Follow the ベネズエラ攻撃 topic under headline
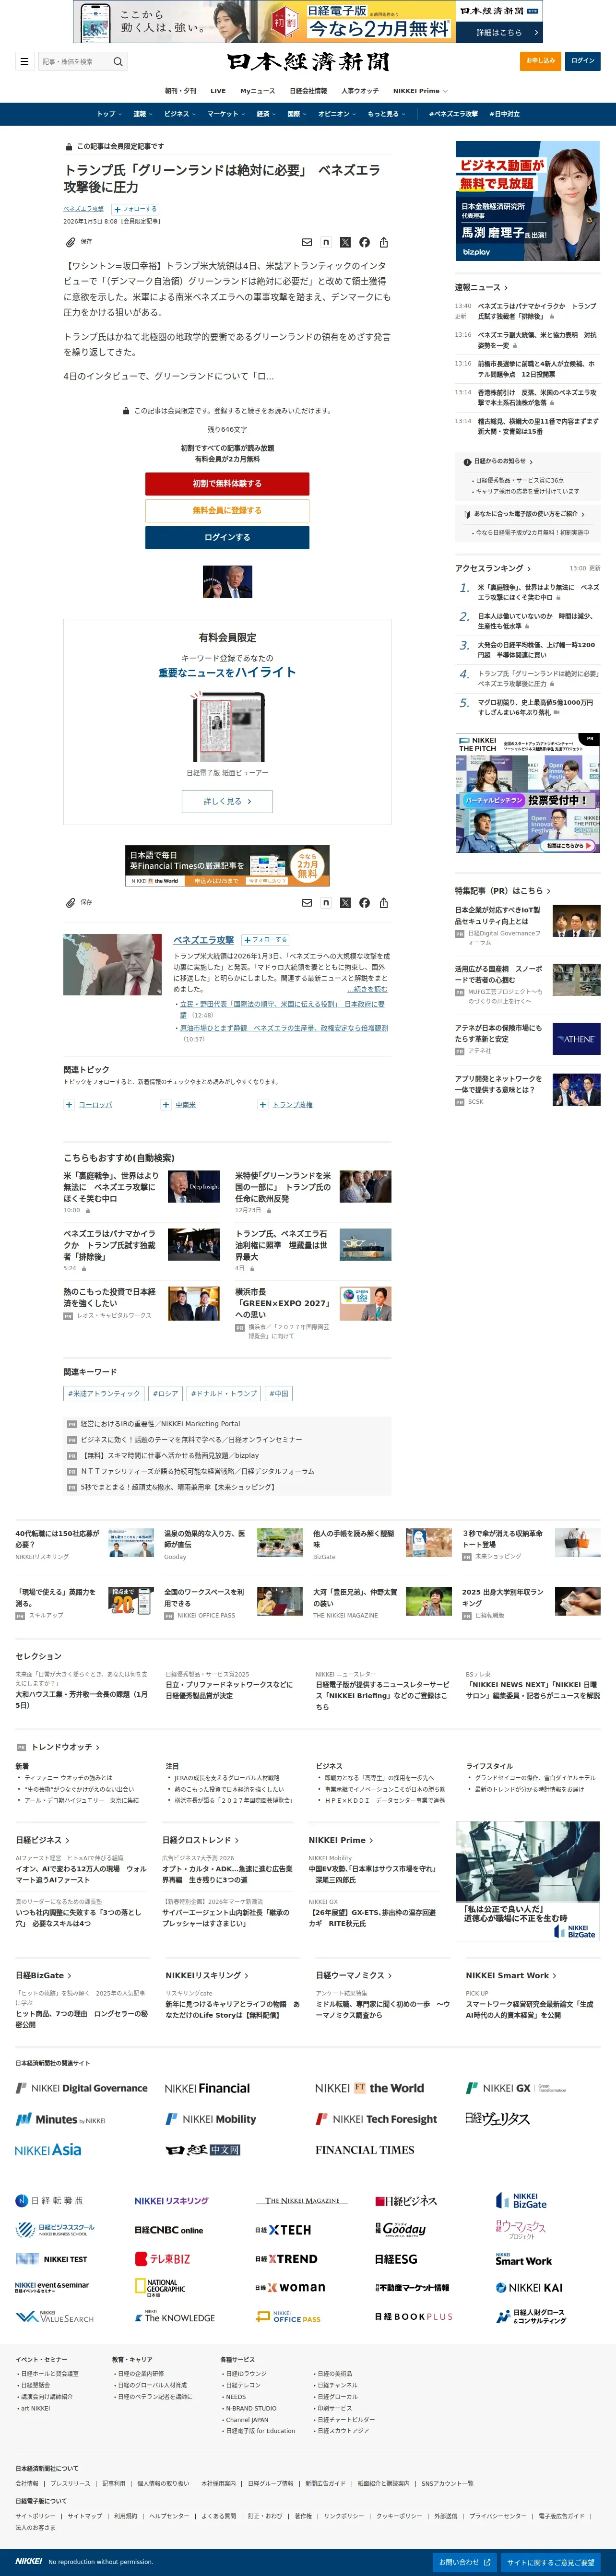Viewport: 616px width, 2576px height. tap(135, 209)
